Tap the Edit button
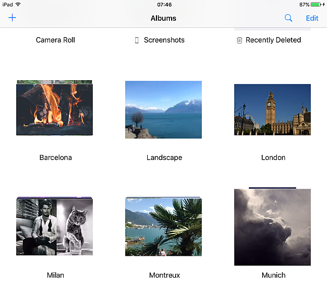 pos(312,19)
